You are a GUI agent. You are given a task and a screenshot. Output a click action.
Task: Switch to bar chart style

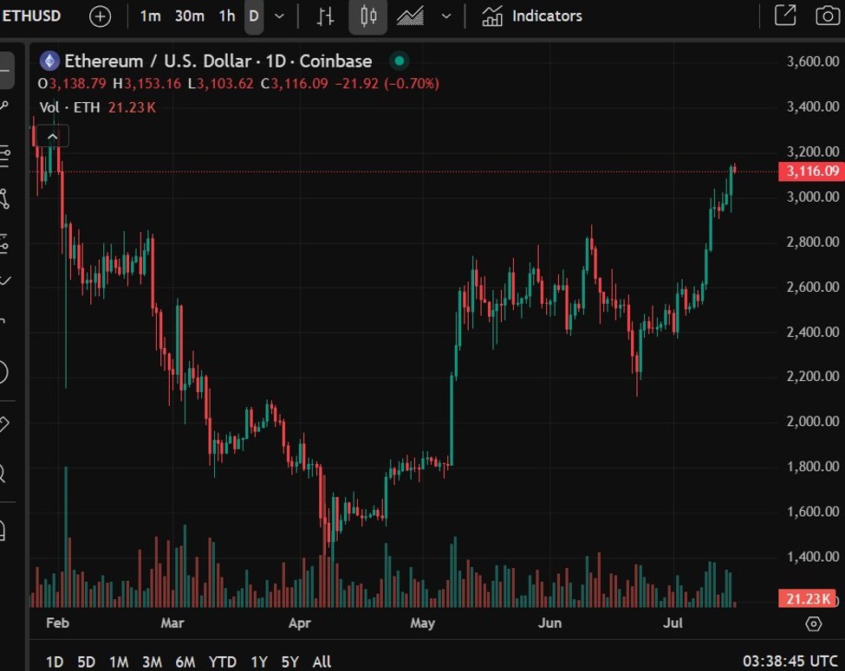325,16
